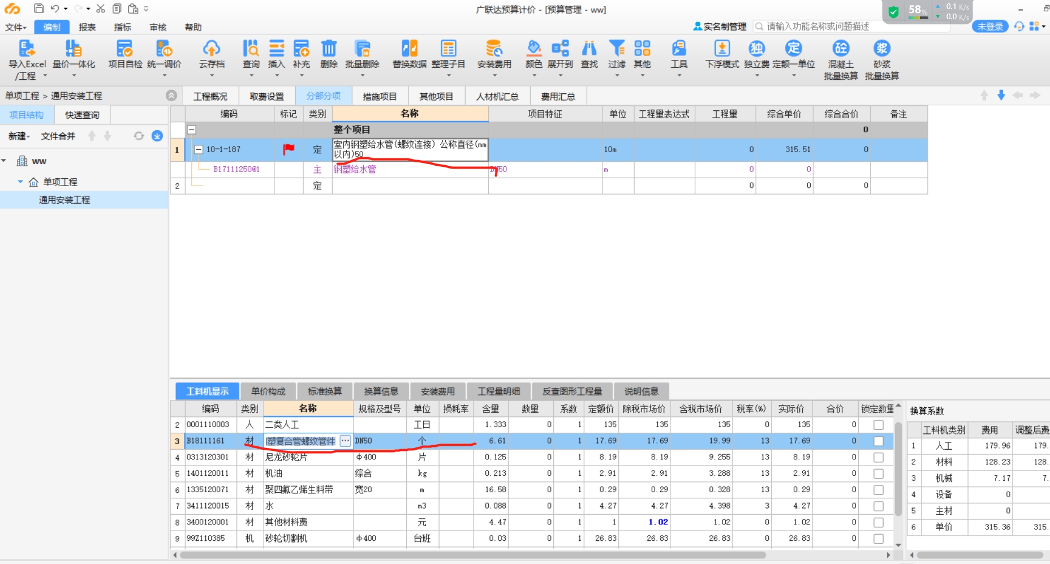Tick lock checkbox for 砂轮切割机 row

click(878, 539)
